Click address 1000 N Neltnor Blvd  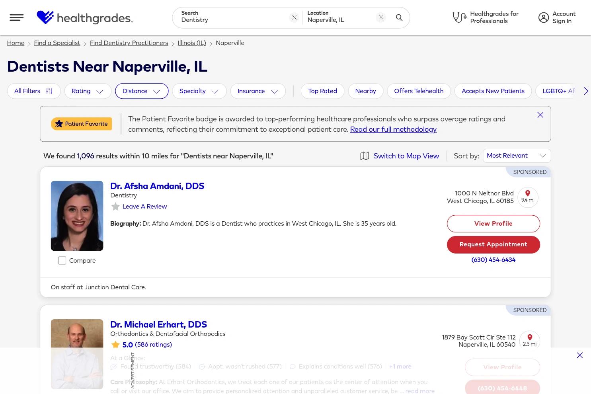point(480,197)
